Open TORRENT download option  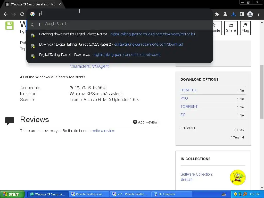pos(189,106)
